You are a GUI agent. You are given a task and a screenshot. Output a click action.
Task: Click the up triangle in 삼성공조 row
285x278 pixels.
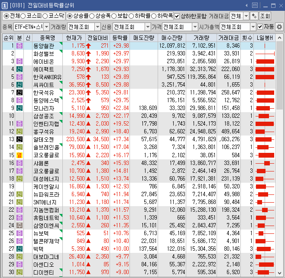coord(88,116)
